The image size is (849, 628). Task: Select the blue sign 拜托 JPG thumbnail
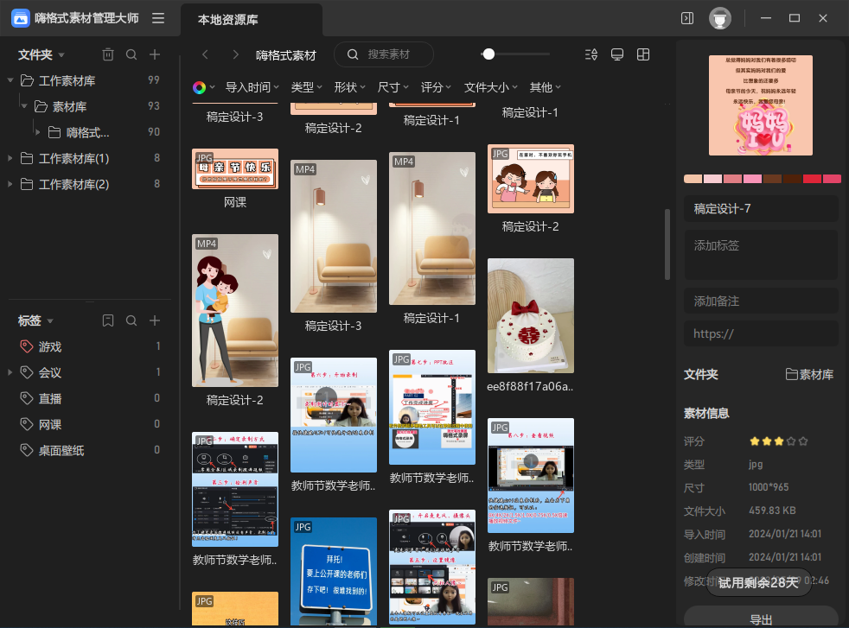tap(334, 571)
